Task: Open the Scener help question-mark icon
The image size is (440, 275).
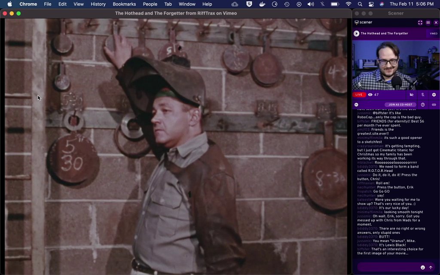Action: (x=423, y=105)
